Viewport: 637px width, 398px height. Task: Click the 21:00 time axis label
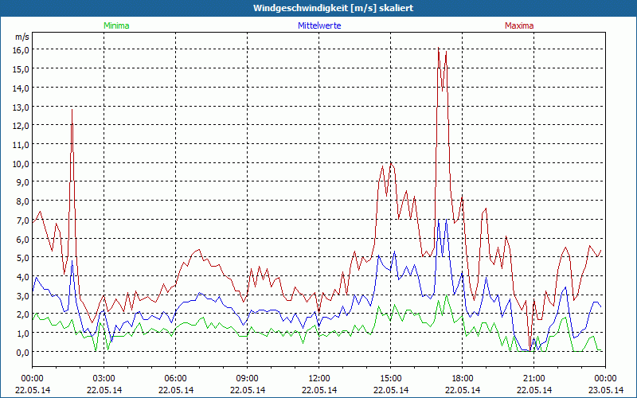533,379
